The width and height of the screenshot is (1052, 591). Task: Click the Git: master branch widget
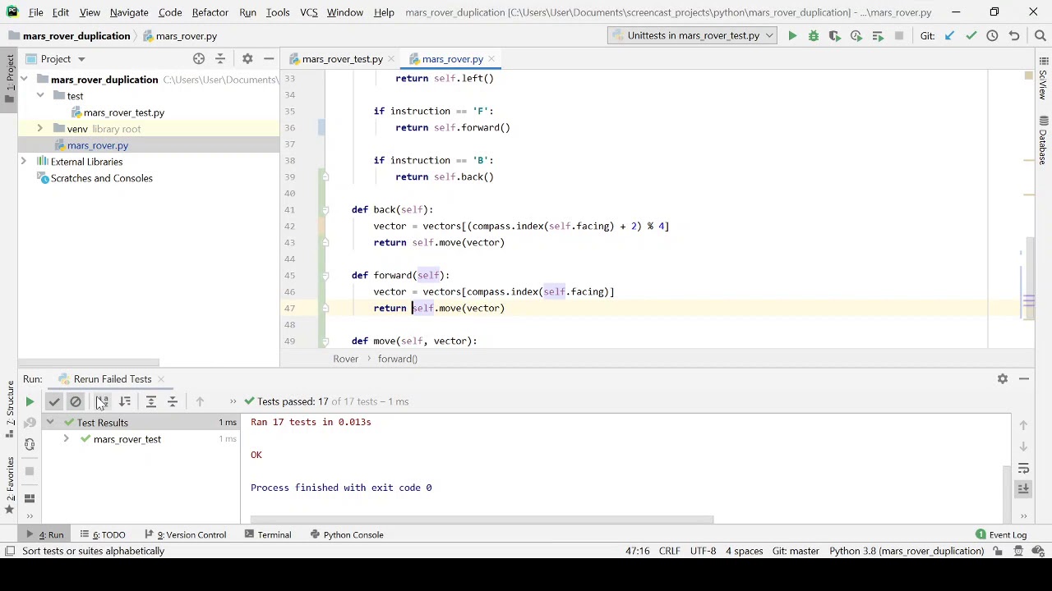[796, 551]
